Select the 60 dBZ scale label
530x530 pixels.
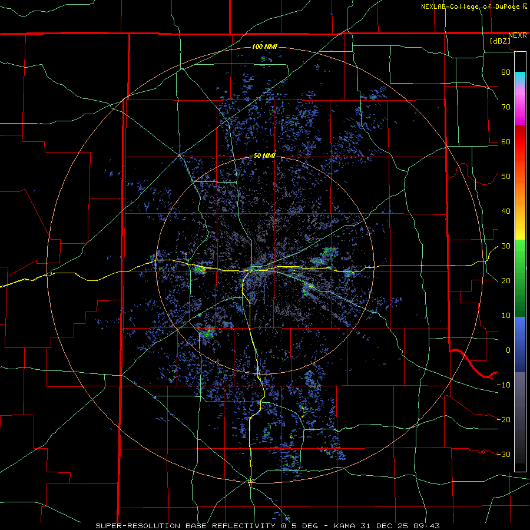[x=506, y=141]
